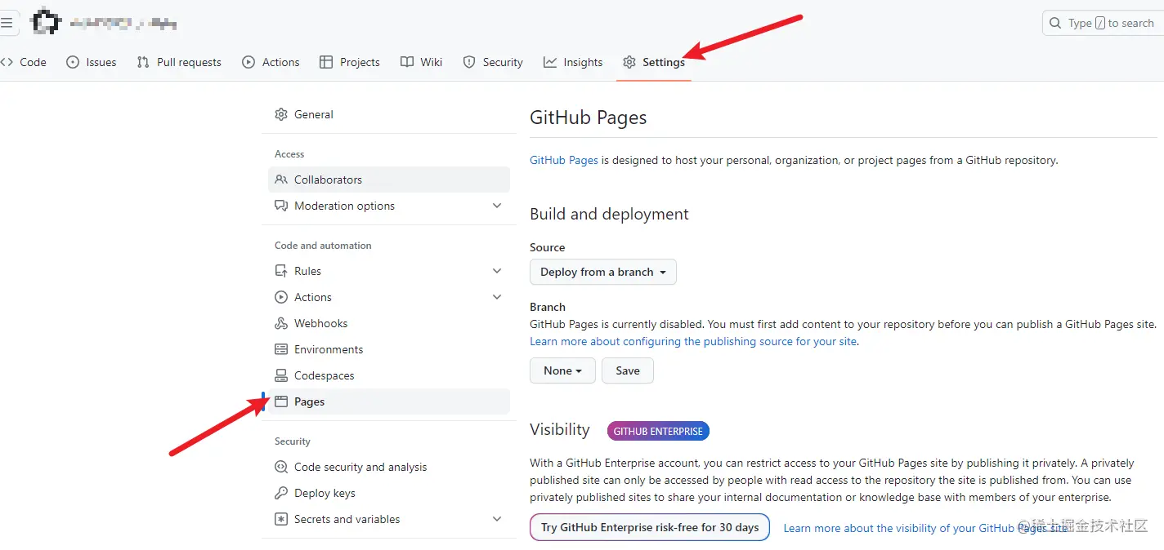Viewport: 1164px width, 550px height.
Task: Click the Pages browser icon in sidebar
Action: (281, 401)
